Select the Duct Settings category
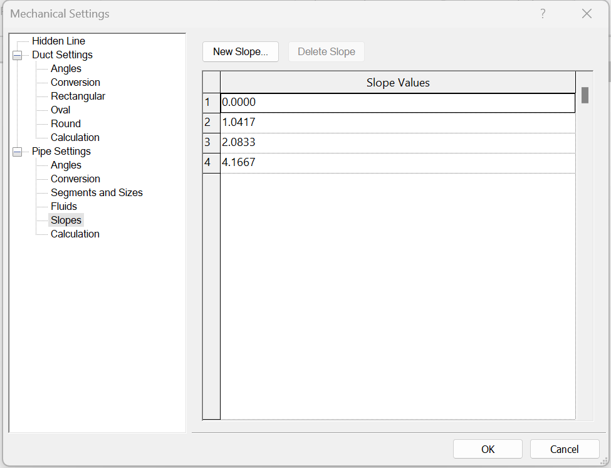Screen dimensions: 611x468 [x=62, y=55]
